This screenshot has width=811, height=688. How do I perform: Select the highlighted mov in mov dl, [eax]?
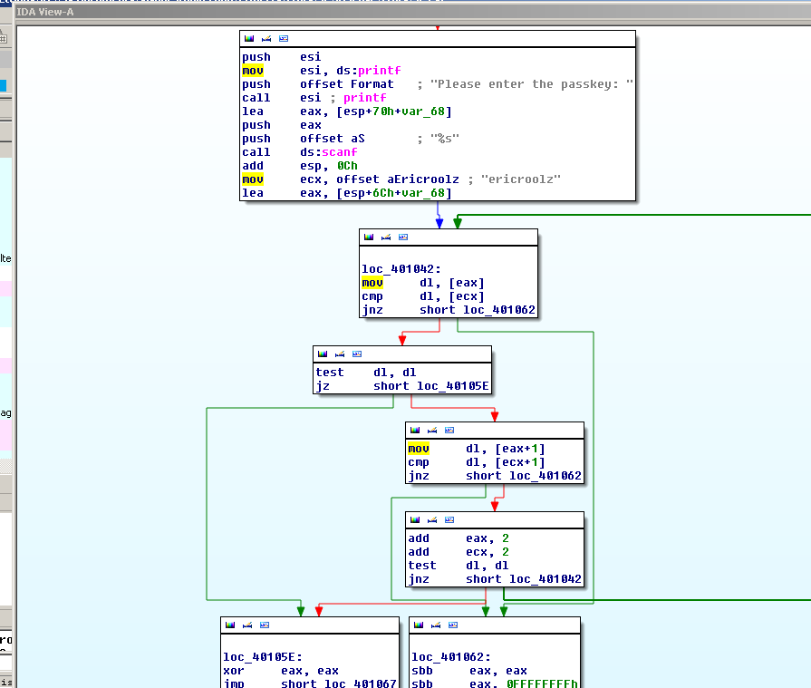(x=372, y=283)
